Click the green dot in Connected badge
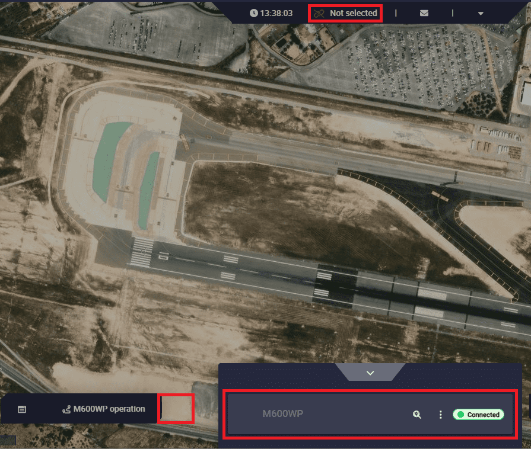Viewport: 531px width, 449px height. (460, 415)
